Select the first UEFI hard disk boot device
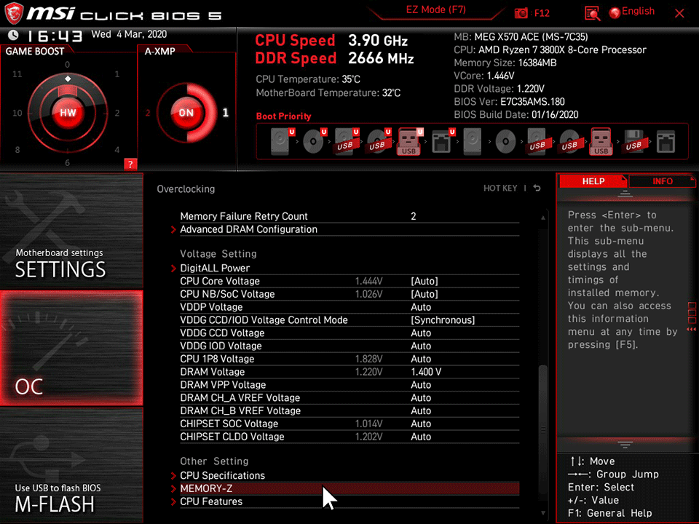 click(283, 141)
